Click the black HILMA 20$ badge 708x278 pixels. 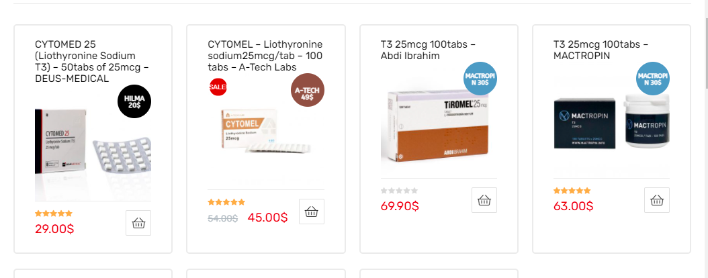tap(134, 101)
